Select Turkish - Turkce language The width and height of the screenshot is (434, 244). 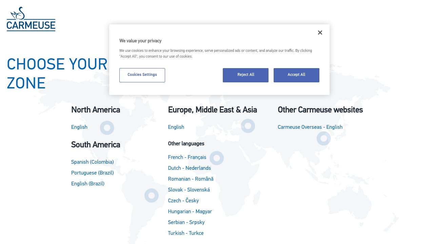coord(186,233)
